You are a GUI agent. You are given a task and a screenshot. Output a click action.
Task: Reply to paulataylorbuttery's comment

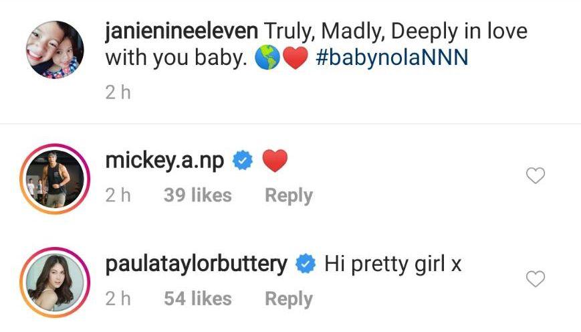(x=289, y=299)
